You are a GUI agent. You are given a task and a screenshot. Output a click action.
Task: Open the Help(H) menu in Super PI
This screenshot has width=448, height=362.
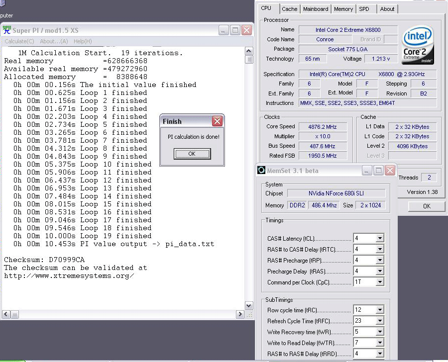83,41
